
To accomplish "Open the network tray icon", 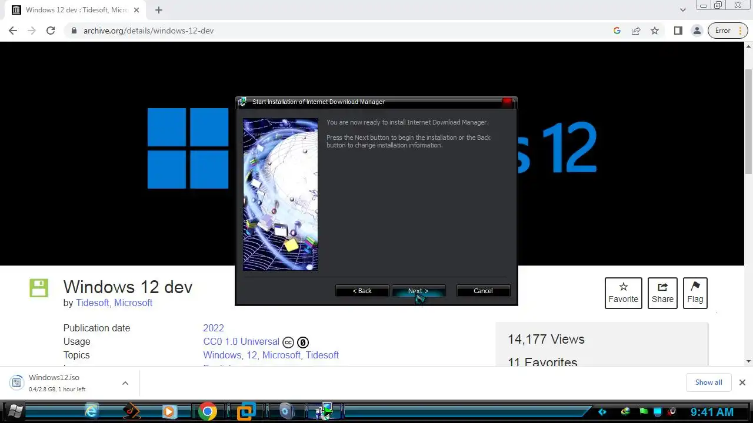I will (x=658, y=412).
